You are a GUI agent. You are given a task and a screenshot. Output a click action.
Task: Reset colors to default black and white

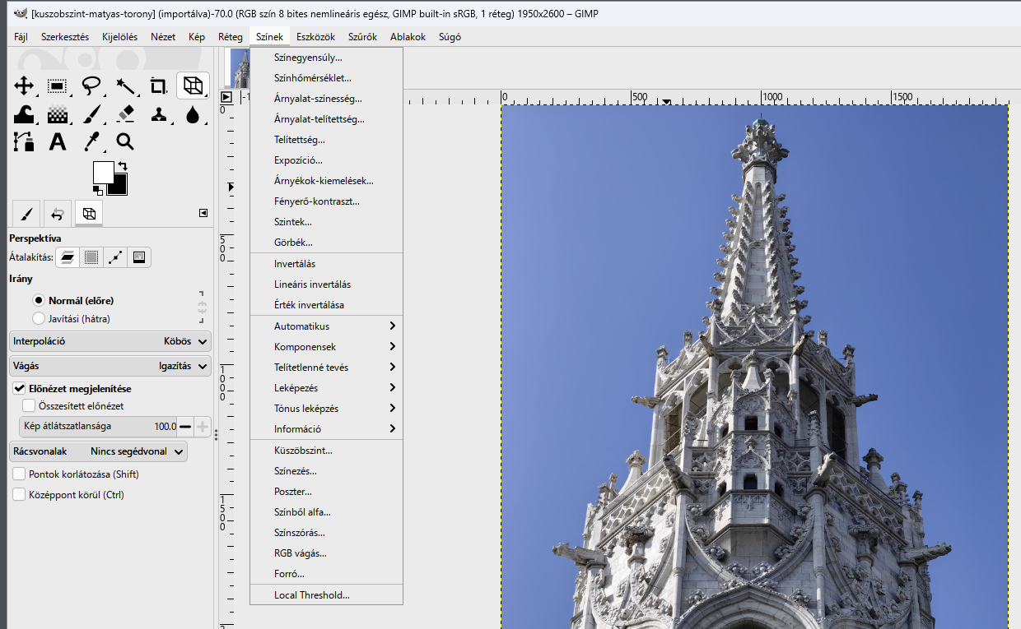pos(97,192)
